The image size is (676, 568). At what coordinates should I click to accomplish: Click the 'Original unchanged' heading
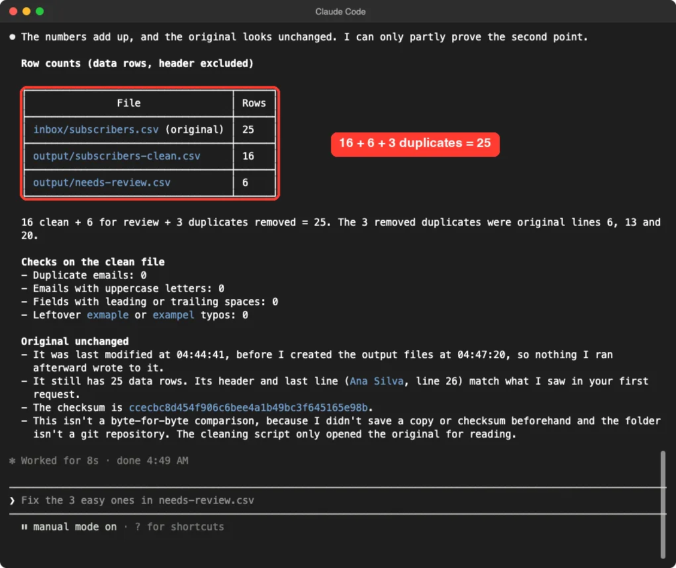pyautogui.click(x=75, y=341)
